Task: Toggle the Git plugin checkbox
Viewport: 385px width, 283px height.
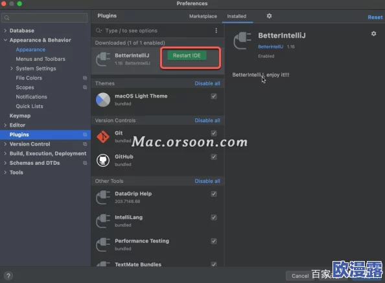Action: coord(214,133)
